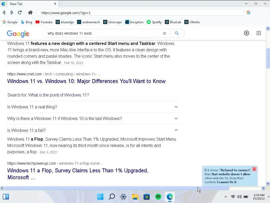Click the Edge icon in the title bar
Viewport: 270px width, 203px height.
click(x=3, y=4)
